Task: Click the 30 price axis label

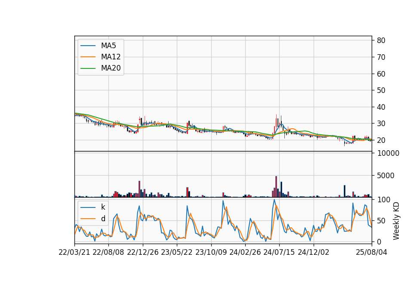Action: 381,124
